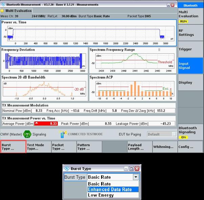Screen dimensions: 204x200
Task: Open Test Mode Type hotkey
Action: tap(39, 147)
